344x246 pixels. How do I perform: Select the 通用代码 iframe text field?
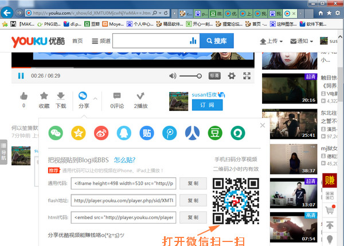[x=123, y=184]
